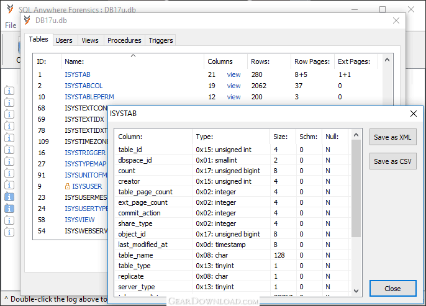Click scroll down arrow in ISYSTAB column list
Viewport: 426px width, 306px height.
356,291
